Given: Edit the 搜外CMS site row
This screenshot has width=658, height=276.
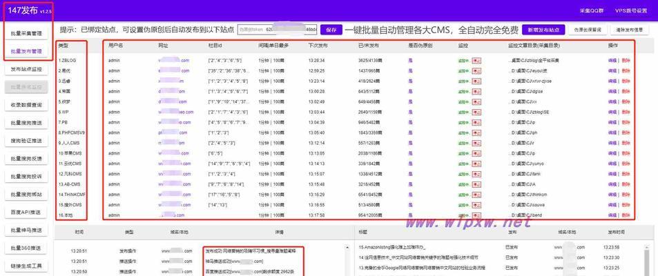Looking at the screenshot, I should pyautogui.click(x=612, y=205).
